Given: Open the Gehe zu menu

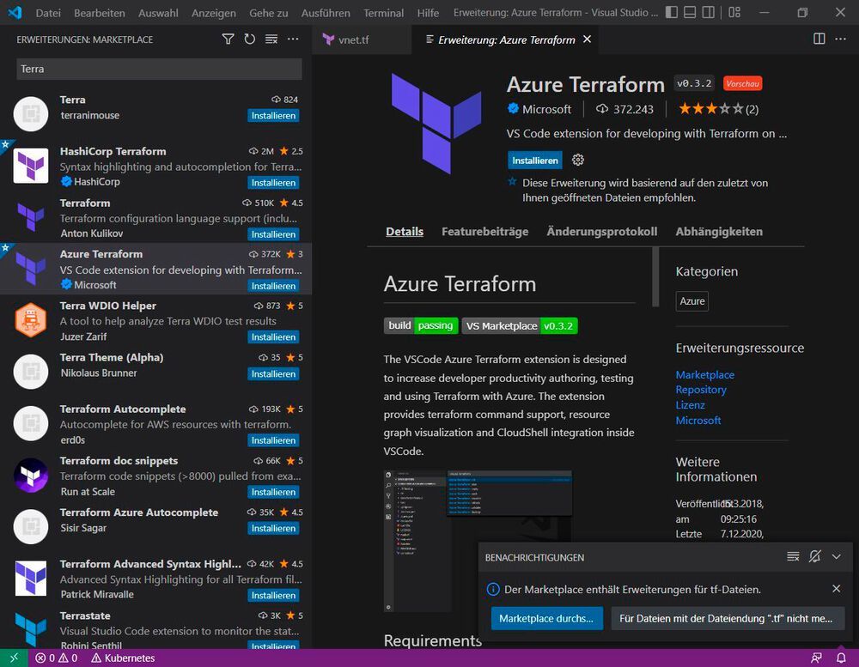Looking at the screenshot, I should pyautogui.click(x=268, y=13).
